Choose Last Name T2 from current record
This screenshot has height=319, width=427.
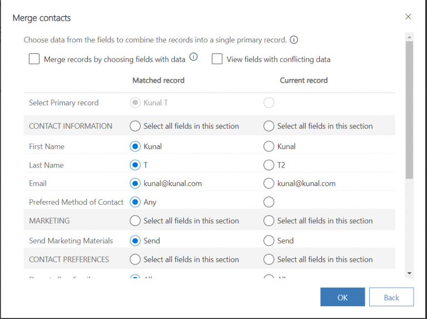pyautogui.click(x=269, y=165)
